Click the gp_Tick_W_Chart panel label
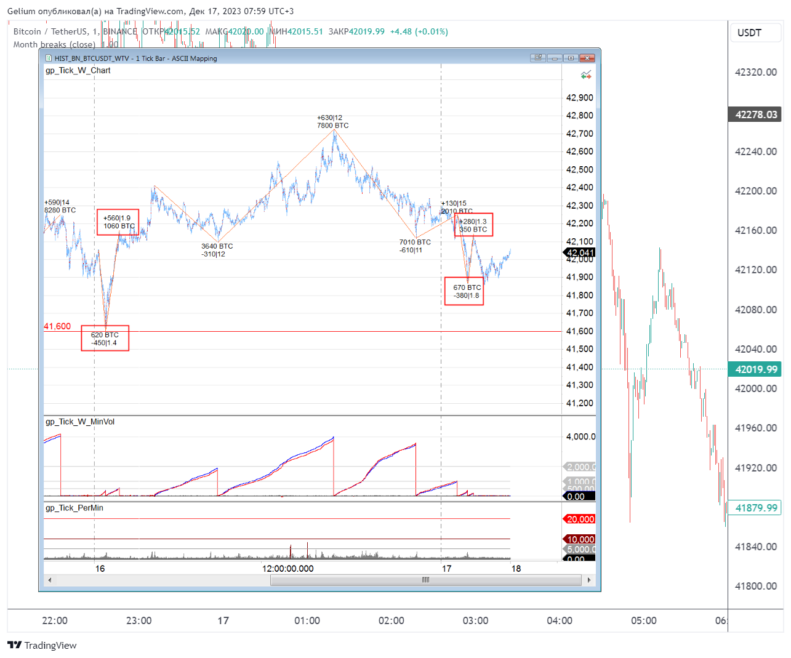 tap(78, 70)
